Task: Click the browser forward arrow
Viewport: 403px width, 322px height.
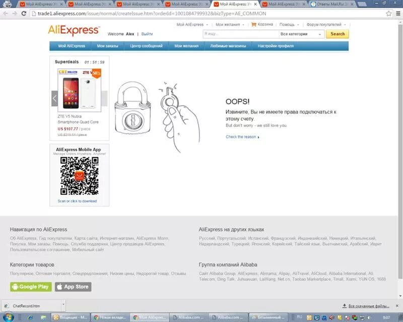Action: (15, 14)
